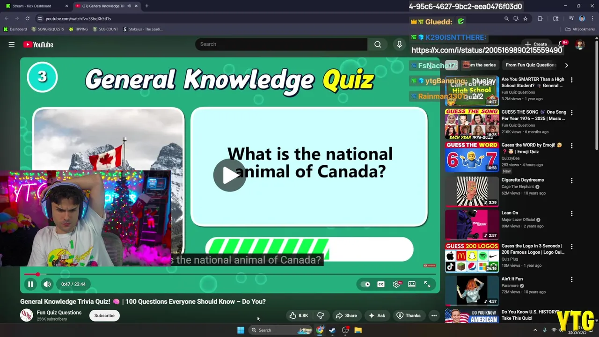Open the Ask AI button
The height and width of the screenshot is (337, 599).
[x=377, y=315]
